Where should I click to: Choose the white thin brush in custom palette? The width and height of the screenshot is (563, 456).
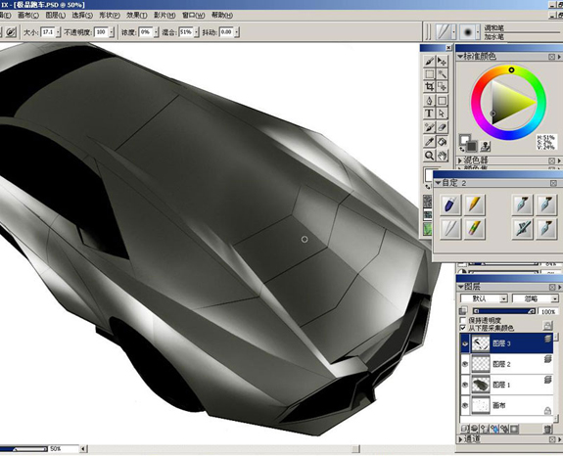pyautogui.click(x=450, y=229)
